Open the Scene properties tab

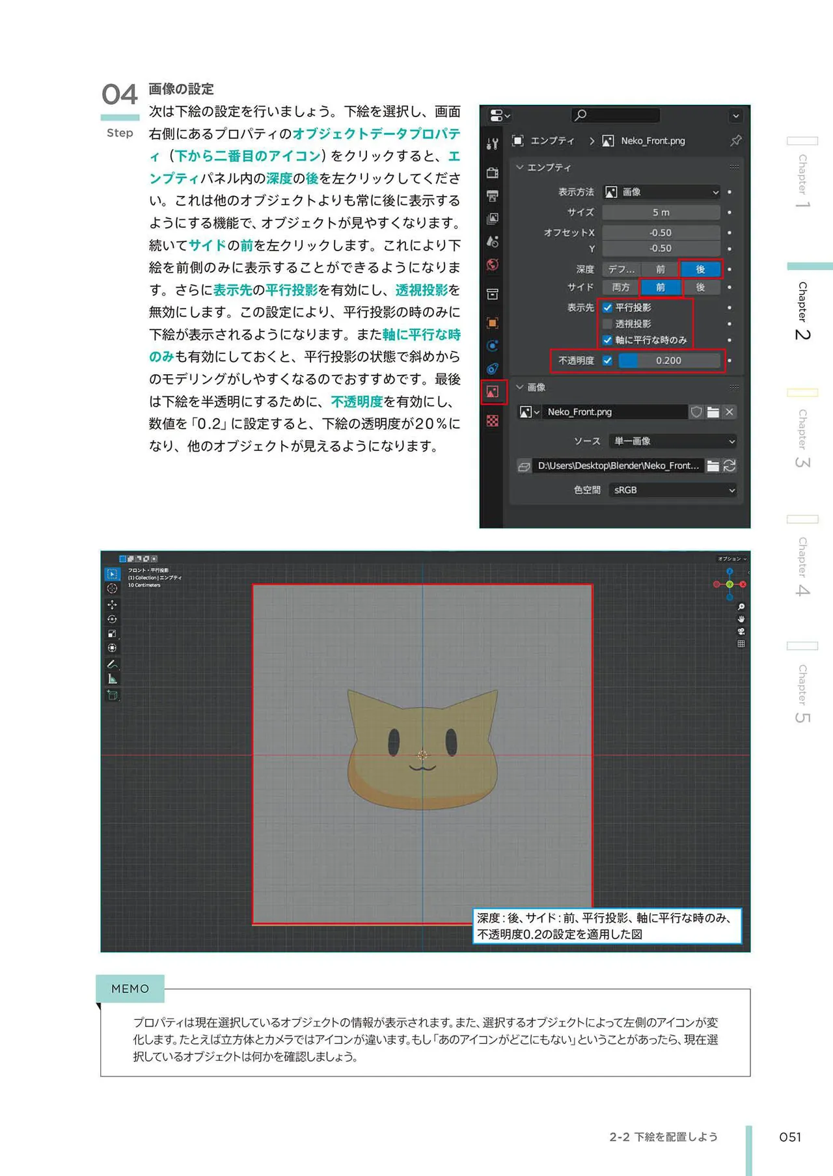[x=492, y=241]
